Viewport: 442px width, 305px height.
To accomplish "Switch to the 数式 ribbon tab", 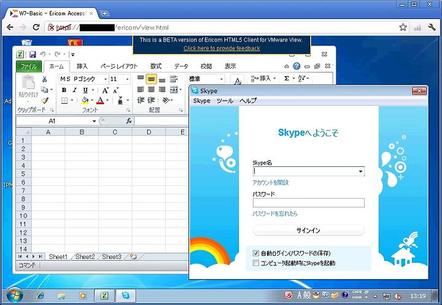I will pyautogui.click(x=155, y=66).
